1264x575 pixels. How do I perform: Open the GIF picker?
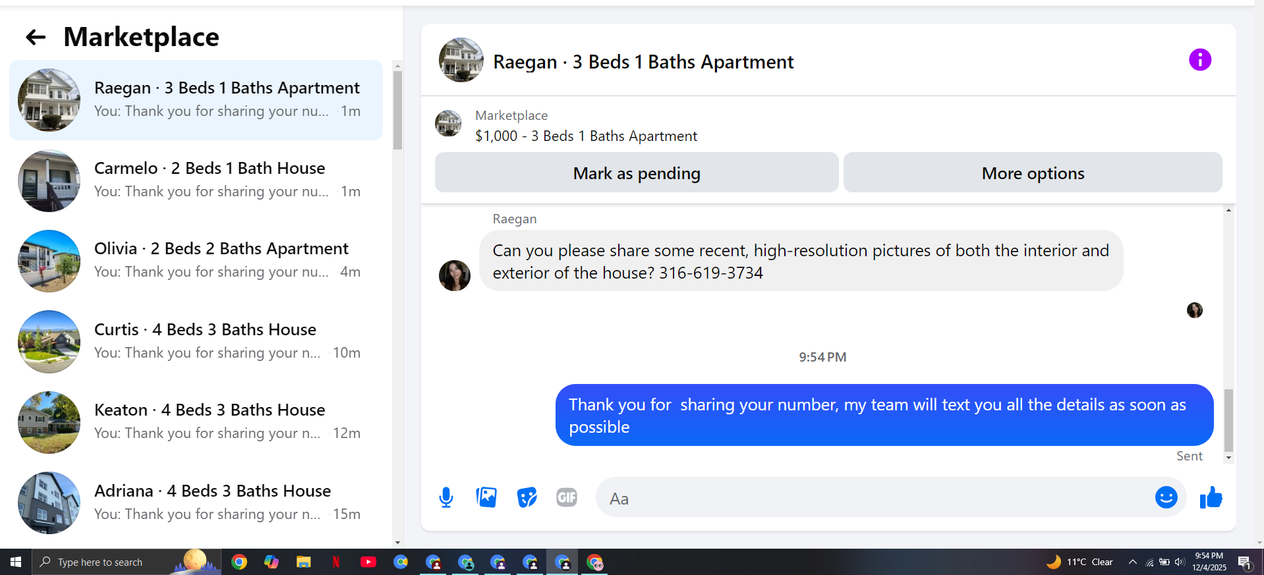567,497
